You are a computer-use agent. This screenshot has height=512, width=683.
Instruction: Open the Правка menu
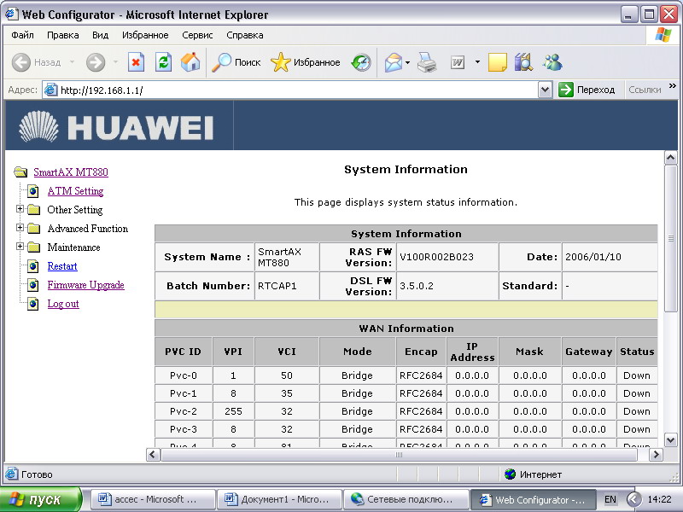pyautogui.click(x=62, y=35)
